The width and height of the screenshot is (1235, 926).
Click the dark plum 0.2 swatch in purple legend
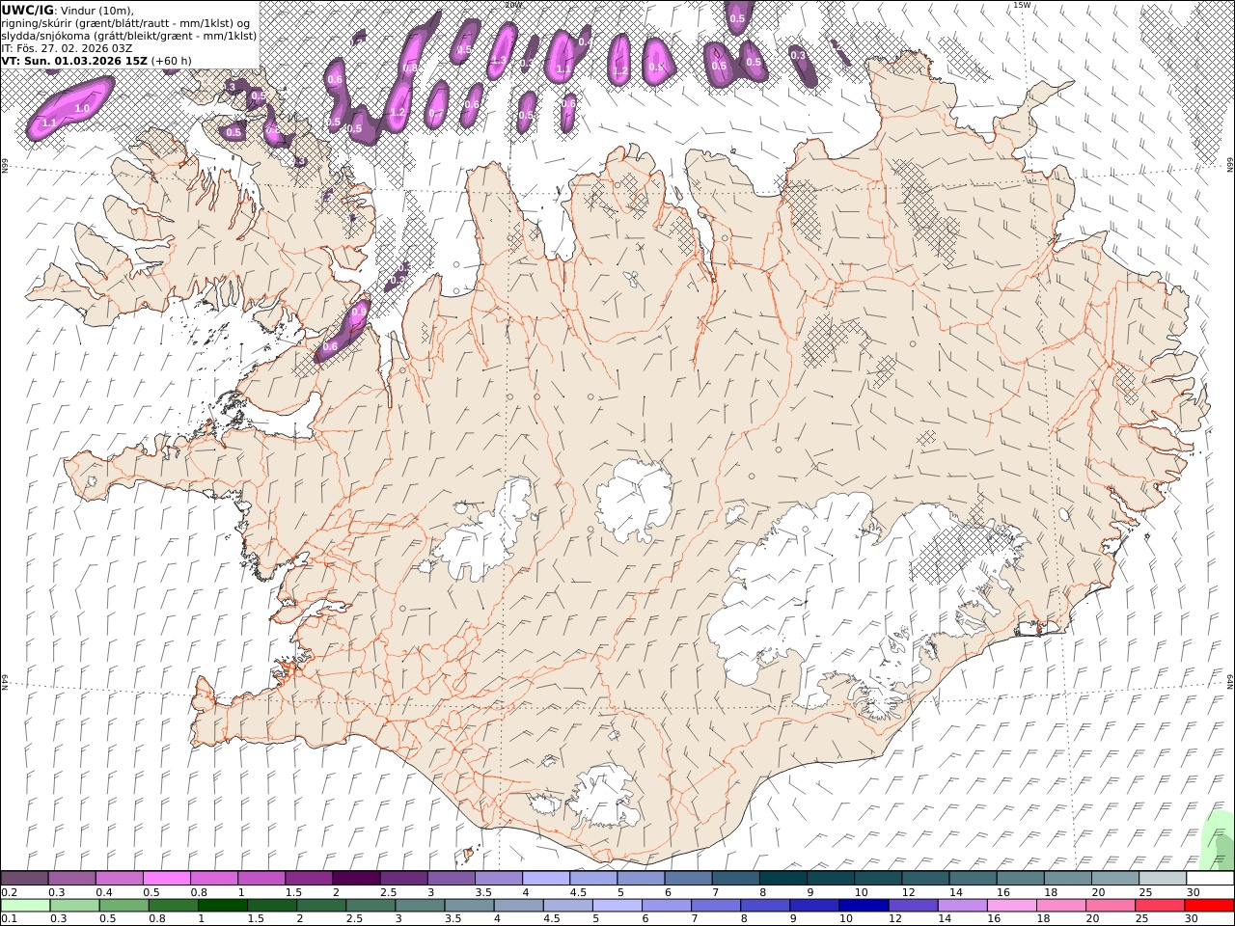[x=24, y=879]
